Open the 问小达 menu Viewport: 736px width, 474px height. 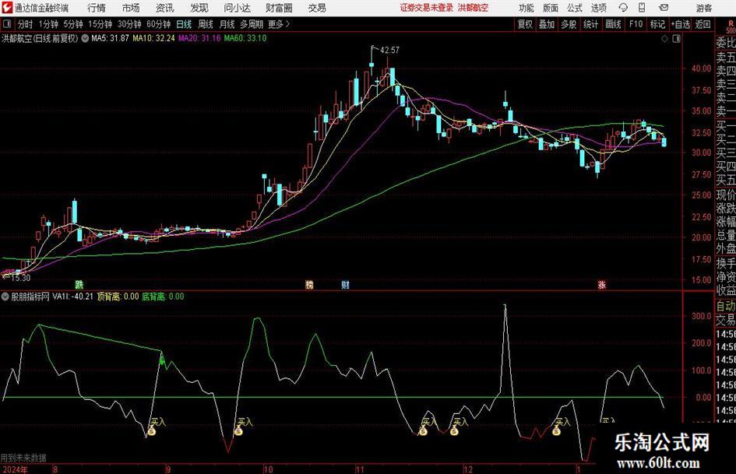pos(237,8)
